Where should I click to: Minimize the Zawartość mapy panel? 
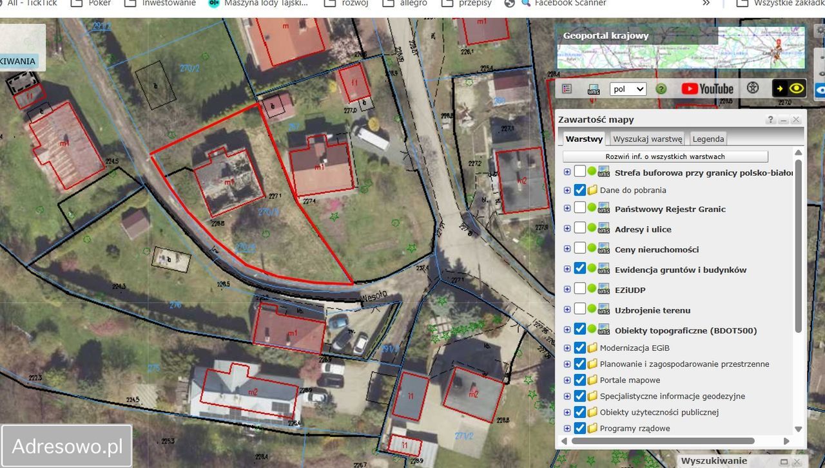tap(783, 120)
